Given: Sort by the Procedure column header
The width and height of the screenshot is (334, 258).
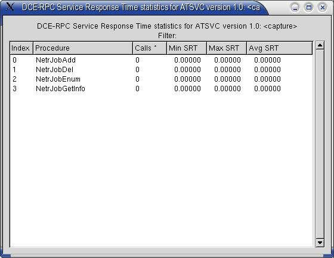Looking at the screenshot, I should pos(83,48).
